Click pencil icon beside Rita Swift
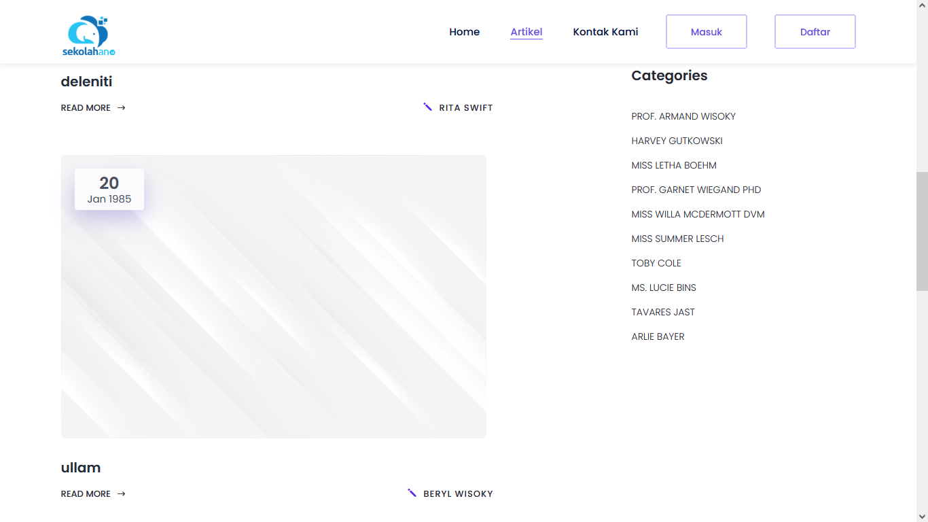928x522 pixels. click(x=427, y=107)
